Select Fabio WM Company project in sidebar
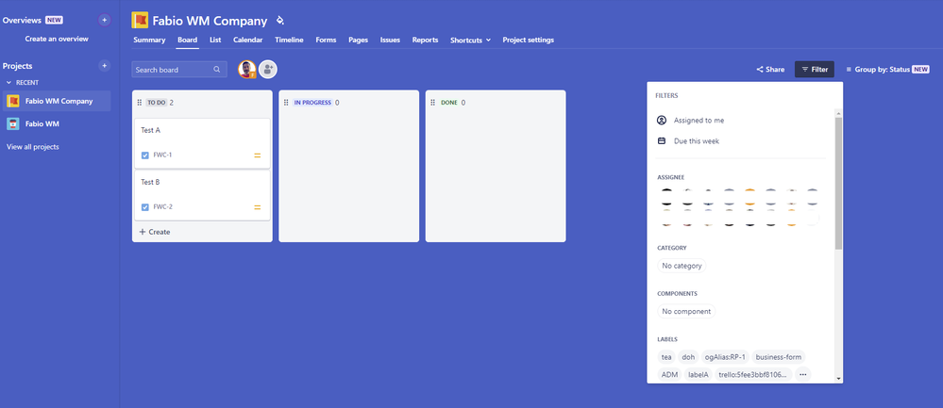 click(57, 101)
